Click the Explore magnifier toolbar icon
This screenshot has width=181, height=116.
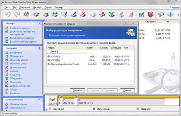[x=161, y=14]
